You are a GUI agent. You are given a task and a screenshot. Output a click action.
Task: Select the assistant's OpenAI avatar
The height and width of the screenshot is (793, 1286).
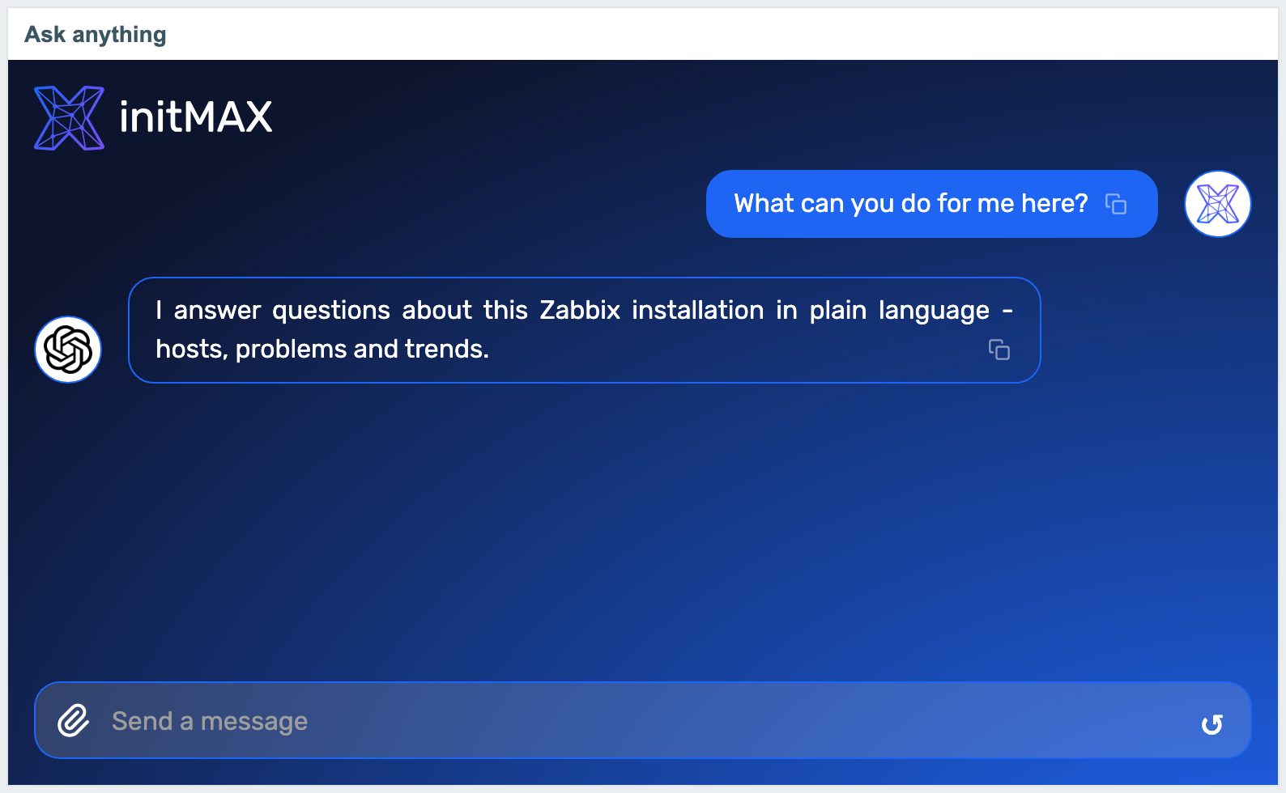pyautogui.click(x=68, y=350)
